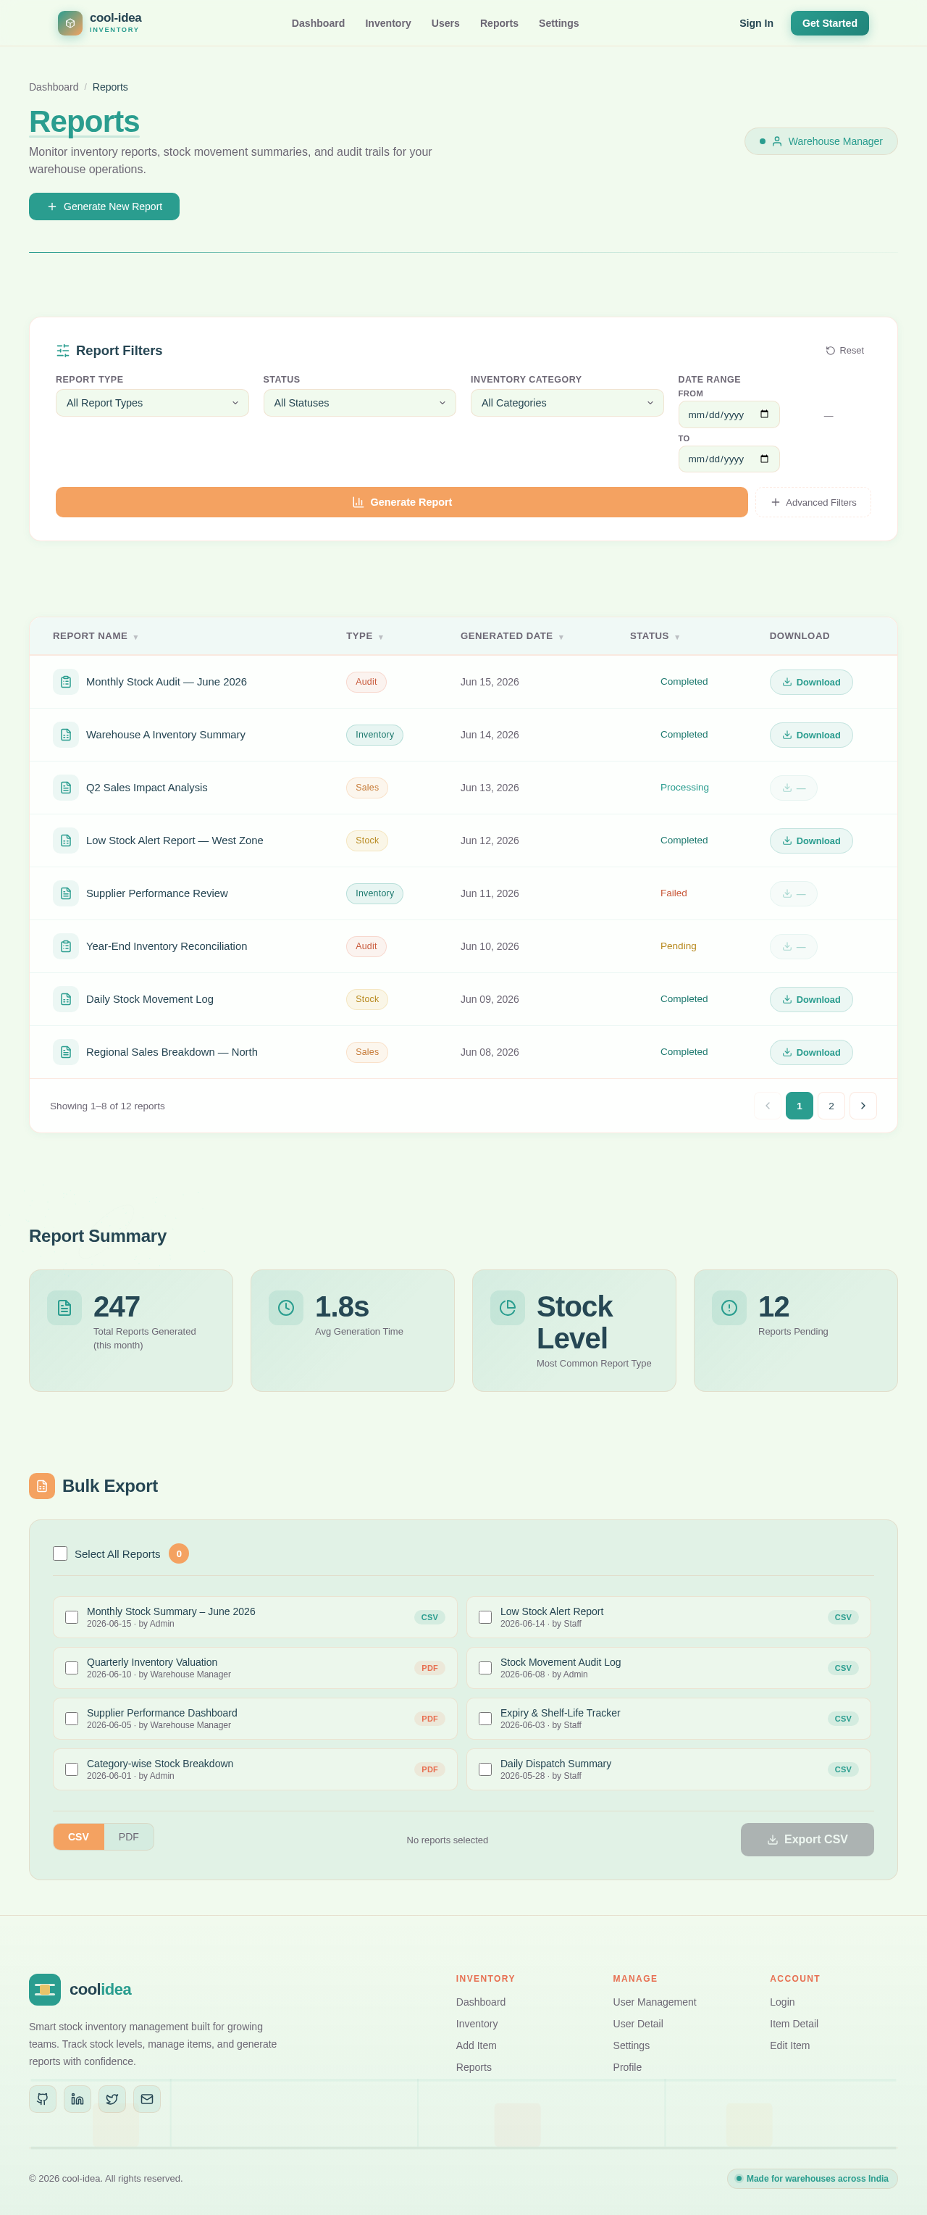
Task: Open the From date calendar picker
Action: pyautogui.click(x=765, y=414)
